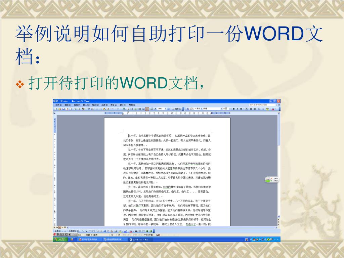Select the Rectangle drawing tool
Screen dimensions: 344x258
click(x=90, y=231)
